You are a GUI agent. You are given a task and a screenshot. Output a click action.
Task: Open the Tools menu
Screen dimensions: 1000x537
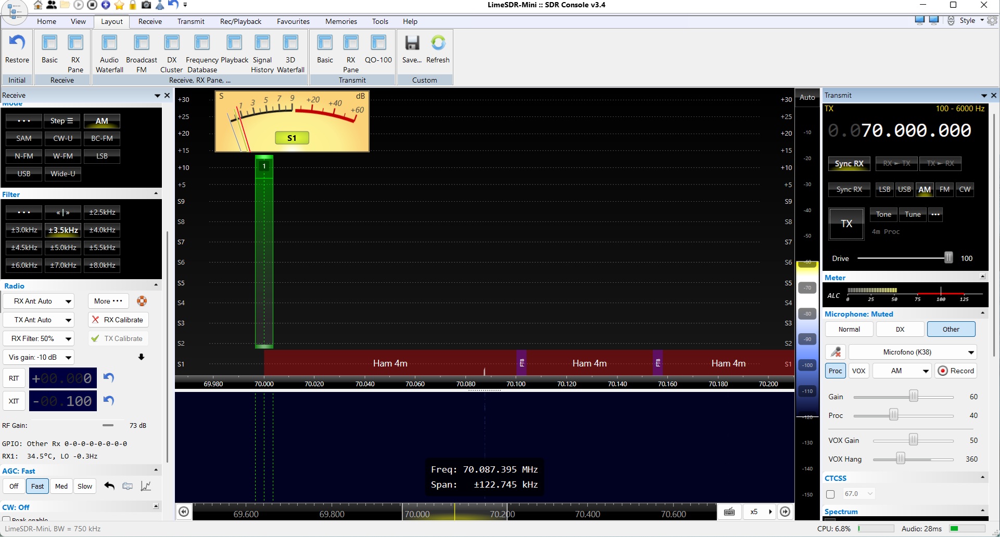(379, 21)
